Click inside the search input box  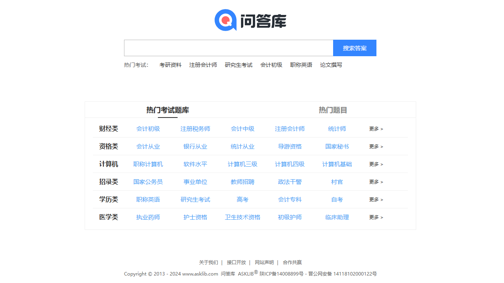coord(228,48)
